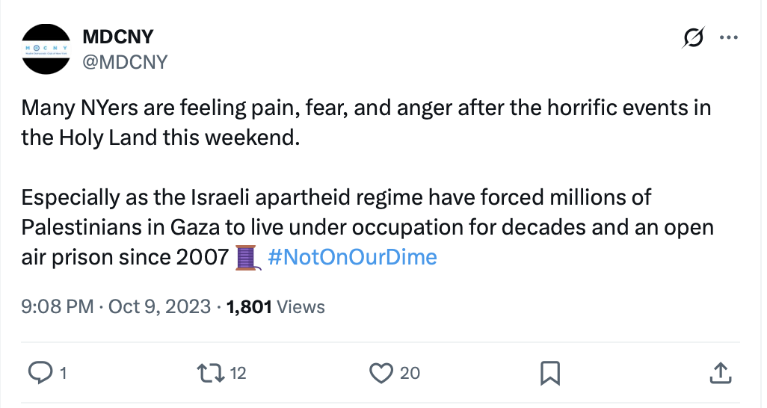Screen dimensions: 767x408
Task: Click the like count of 20
Action: [x=410, y=373]
